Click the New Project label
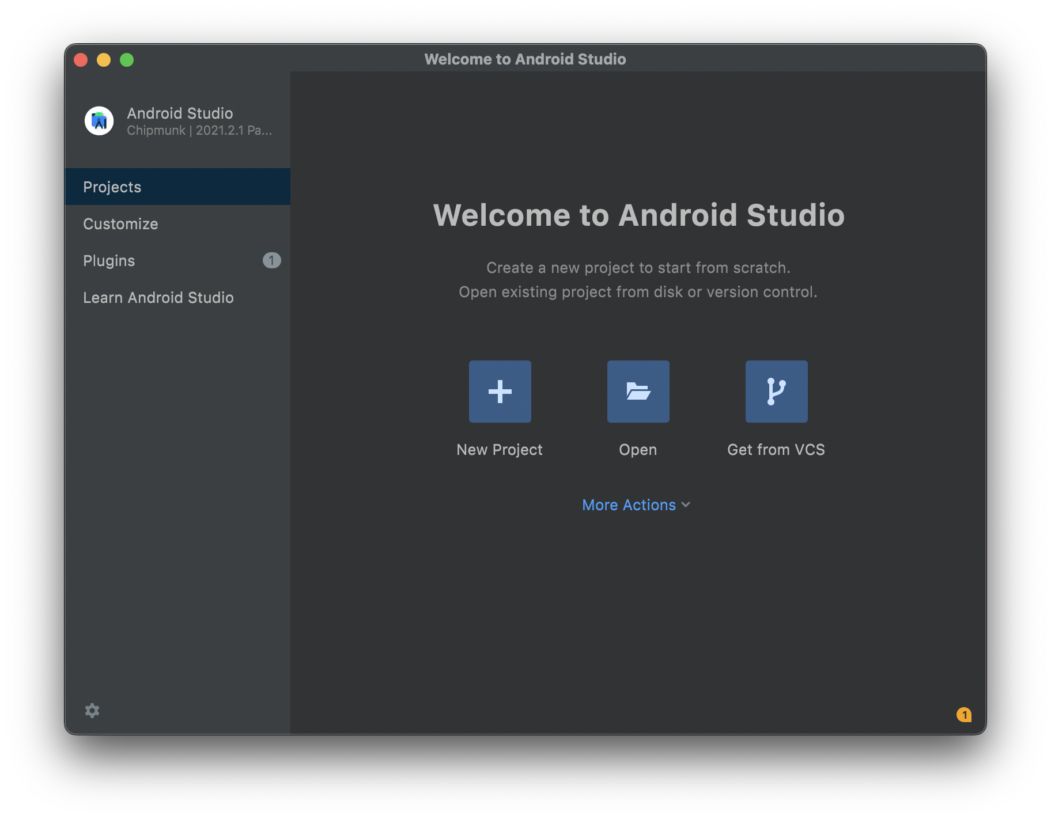 point(500,450)
